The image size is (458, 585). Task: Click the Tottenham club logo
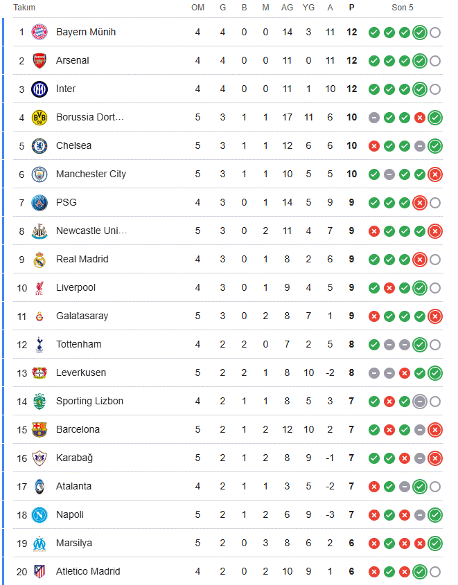[39, 345]
